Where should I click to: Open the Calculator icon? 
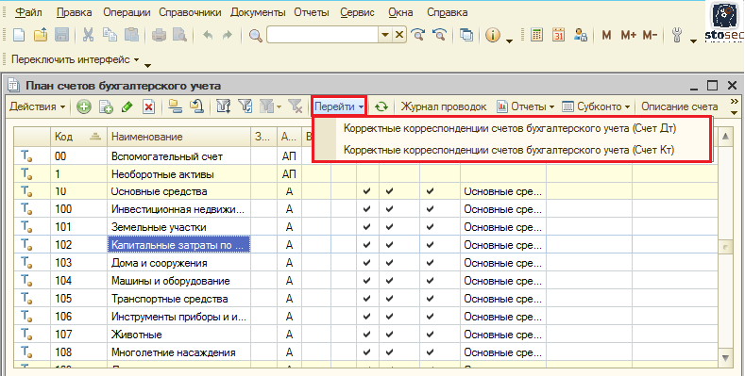click(536, 35)
